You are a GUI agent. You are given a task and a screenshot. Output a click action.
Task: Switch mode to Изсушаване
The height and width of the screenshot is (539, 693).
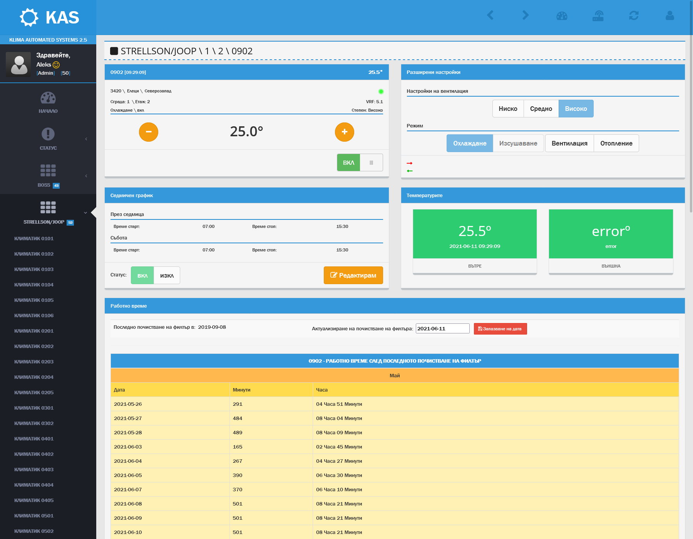pyautogui.click(x=518, y=143)
